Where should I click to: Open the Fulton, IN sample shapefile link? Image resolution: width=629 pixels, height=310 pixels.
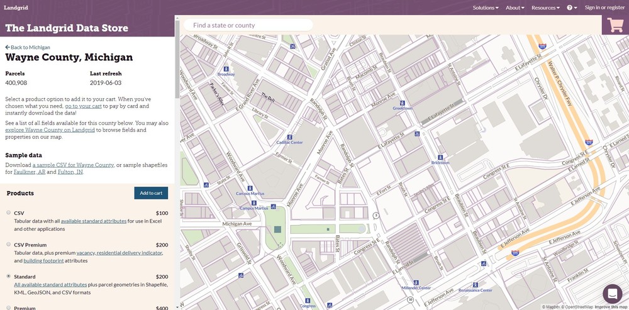point(70,172)
